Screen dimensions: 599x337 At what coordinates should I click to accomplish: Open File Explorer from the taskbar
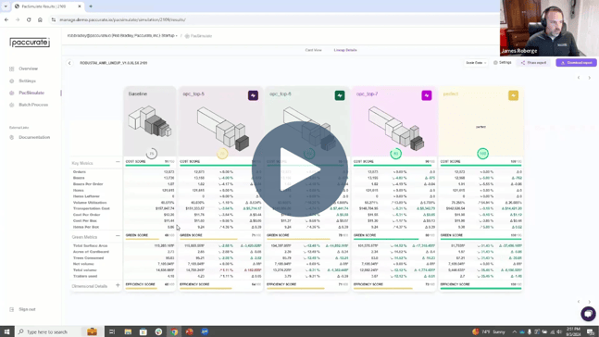[x=128, y=331]
